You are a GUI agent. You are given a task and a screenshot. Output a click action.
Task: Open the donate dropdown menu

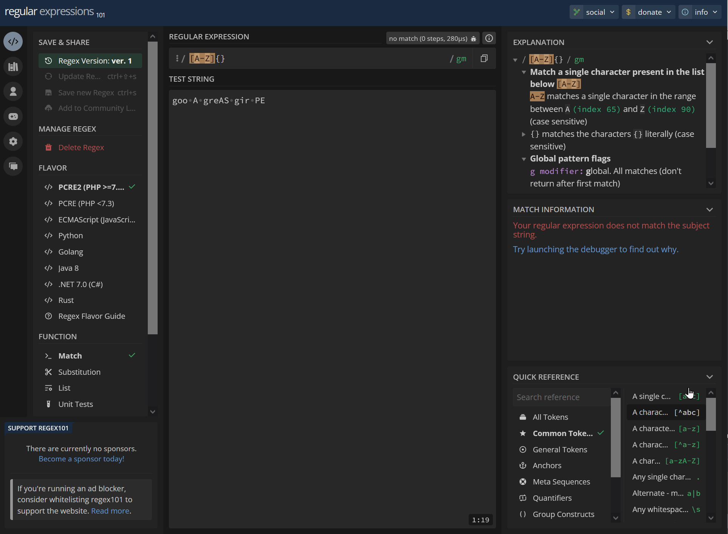pyautogui.click(x=649, y=12)
